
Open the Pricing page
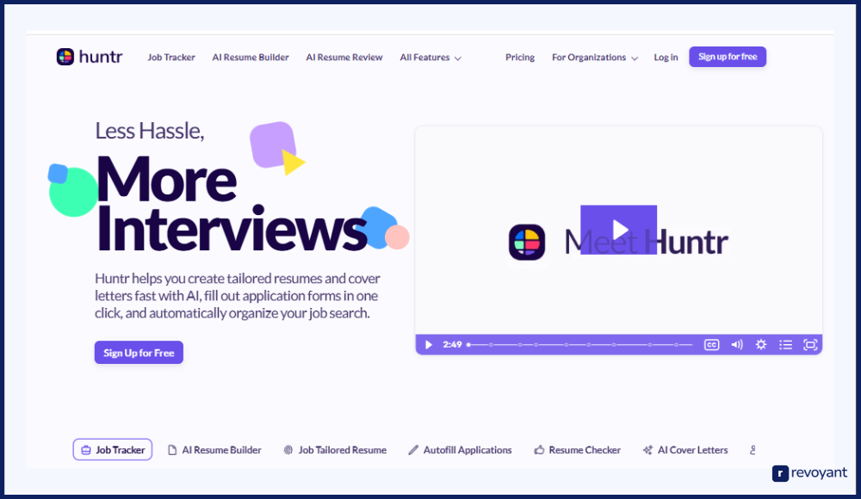[520, 57]
